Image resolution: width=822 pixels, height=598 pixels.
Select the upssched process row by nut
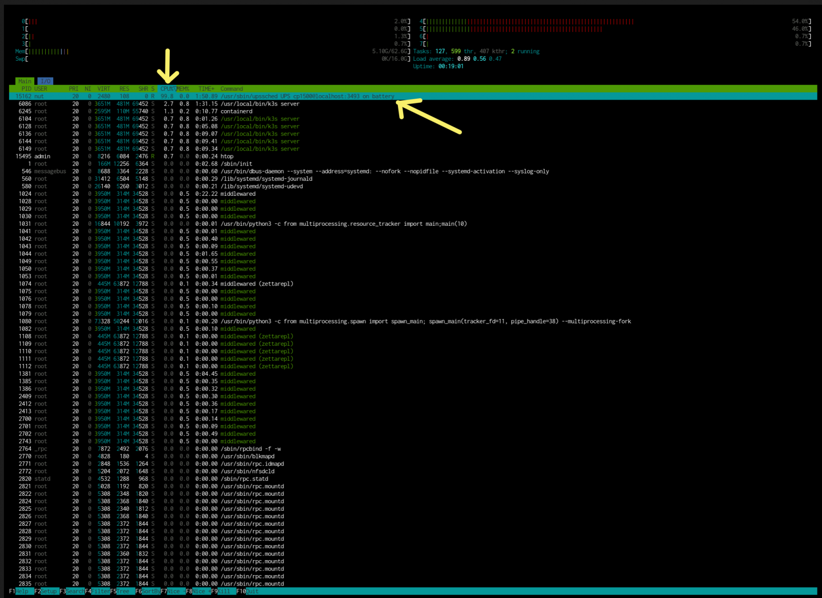(413, 96)
